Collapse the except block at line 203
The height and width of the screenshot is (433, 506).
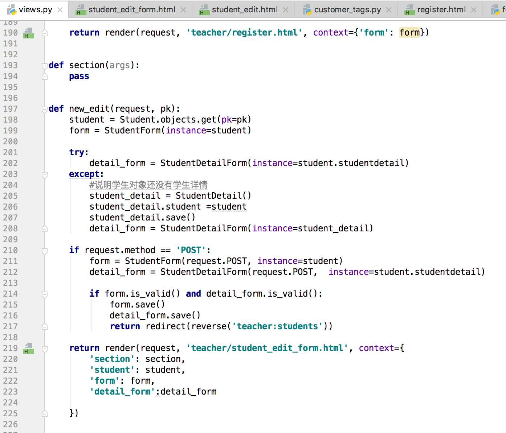(x=45, y=175)
